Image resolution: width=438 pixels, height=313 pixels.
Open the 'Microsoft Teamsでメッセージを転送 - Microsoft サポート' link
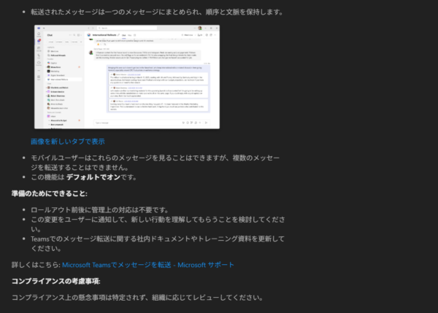coord(148,264)
